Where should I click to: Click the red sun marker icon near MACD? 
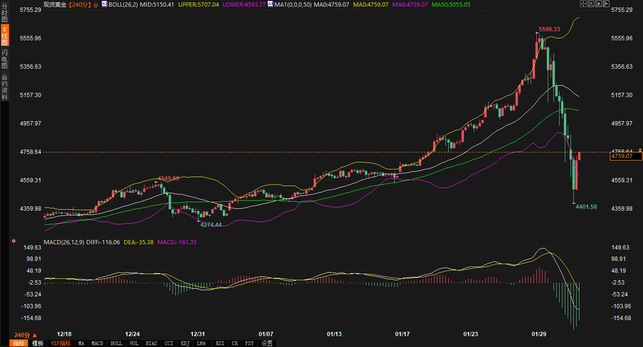(14, 241)
